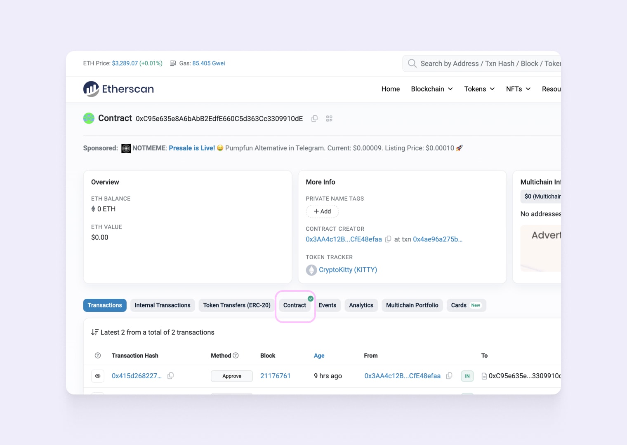Viewport: 627px width, 445px height.
Task: Open block 21176761
Action: pyautogui.click(x=275, y=376)
